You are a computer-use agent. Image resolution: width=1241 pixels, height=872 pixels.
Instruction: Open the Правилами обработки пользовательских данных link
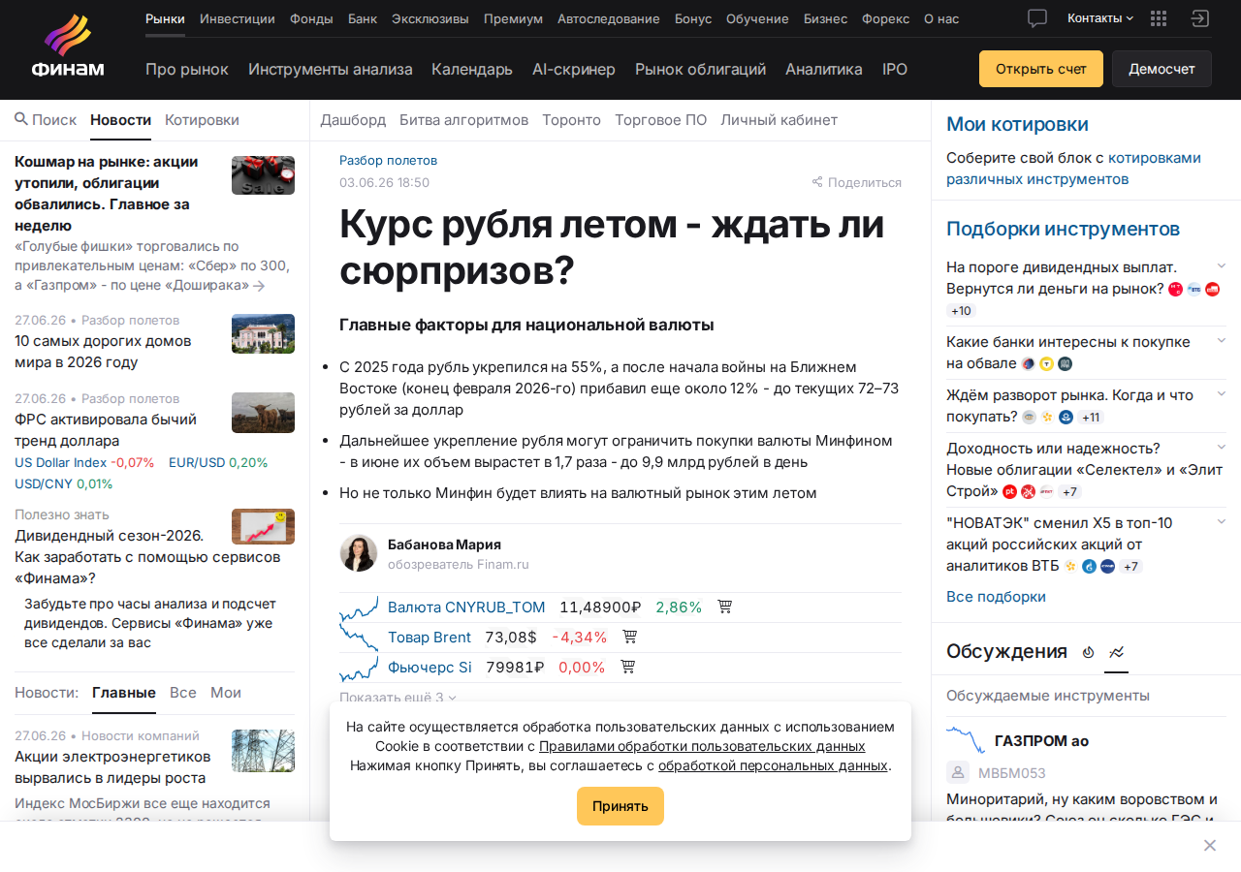[702, 746]
